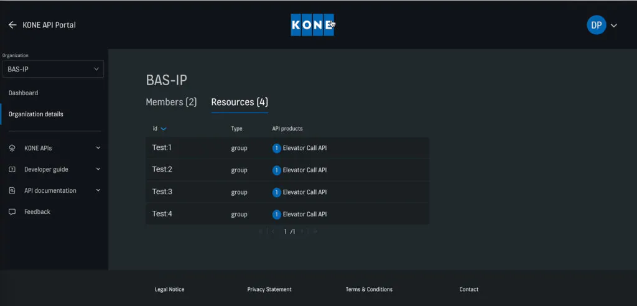
Task: Expand the API documentation chevron
Action: pos(98,190)
